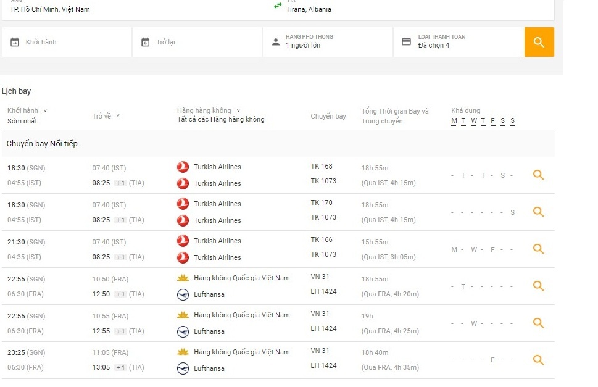Toggle Monday availability filter
Screen dimensions: 598x387
point(454,121)
